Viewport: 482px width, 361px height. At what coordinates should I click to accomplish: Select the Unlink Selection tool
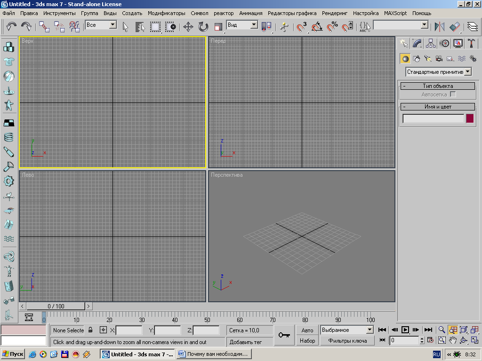[x=59, y=26]
